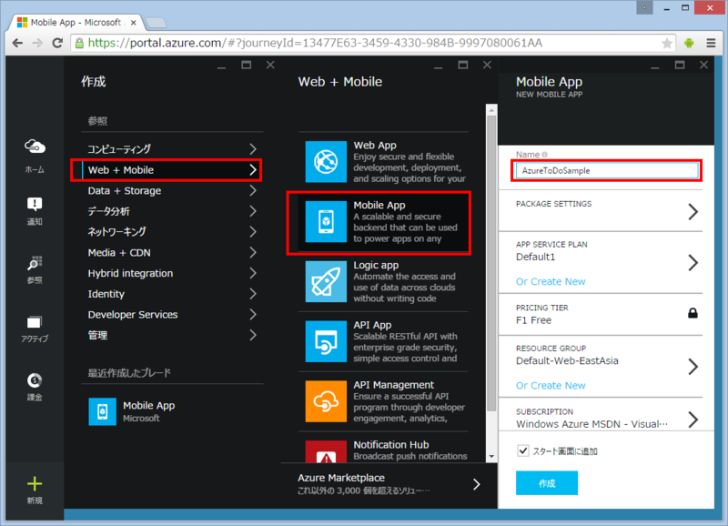
Task: Close the Create (作成) blade
Action: coord(270,65)
